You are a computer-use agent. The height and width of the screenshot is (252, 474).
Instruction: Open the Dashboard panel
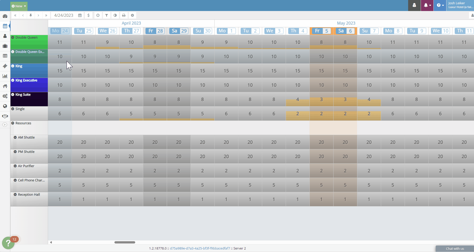(5, 16)
